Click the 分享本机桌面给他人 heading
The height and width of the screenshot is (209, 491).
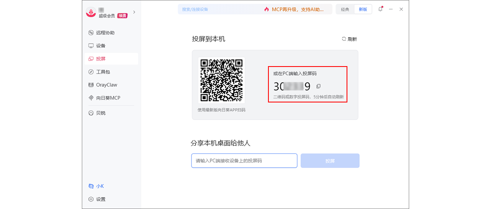tap(221, 143)
